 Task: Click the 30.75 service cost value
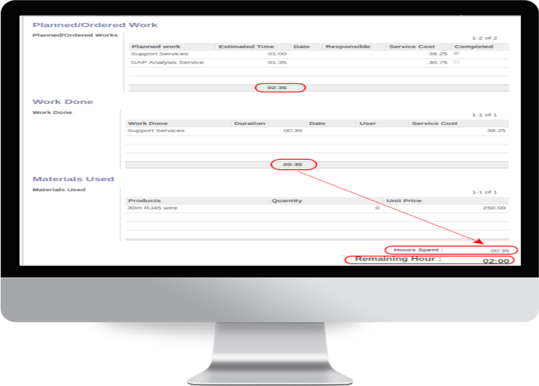pyautogui.click(x=438, y=62)
